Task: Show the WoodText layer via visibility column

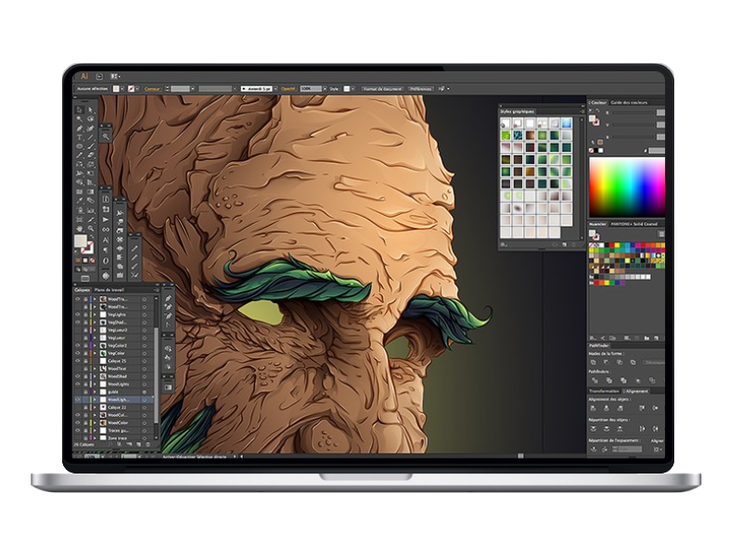Action: click(78, 368)
